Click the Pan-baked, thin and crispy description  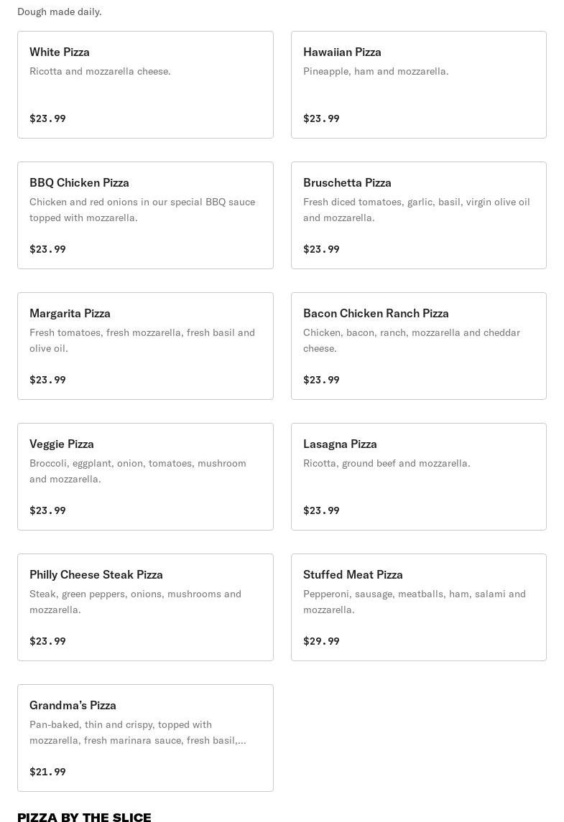tap(137, 732)
